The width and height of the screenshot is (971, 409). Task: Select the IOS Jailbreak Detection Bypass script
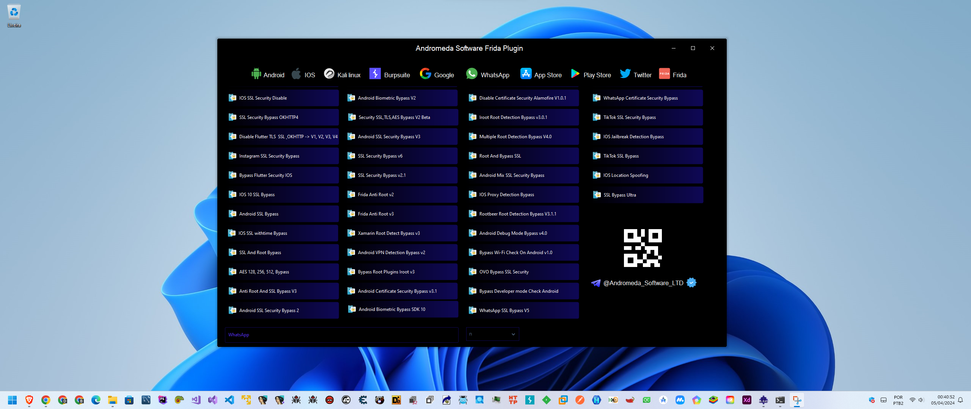646,136
